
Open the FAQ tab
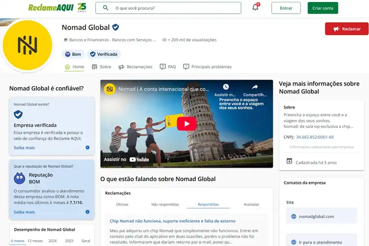coord(168,67)
